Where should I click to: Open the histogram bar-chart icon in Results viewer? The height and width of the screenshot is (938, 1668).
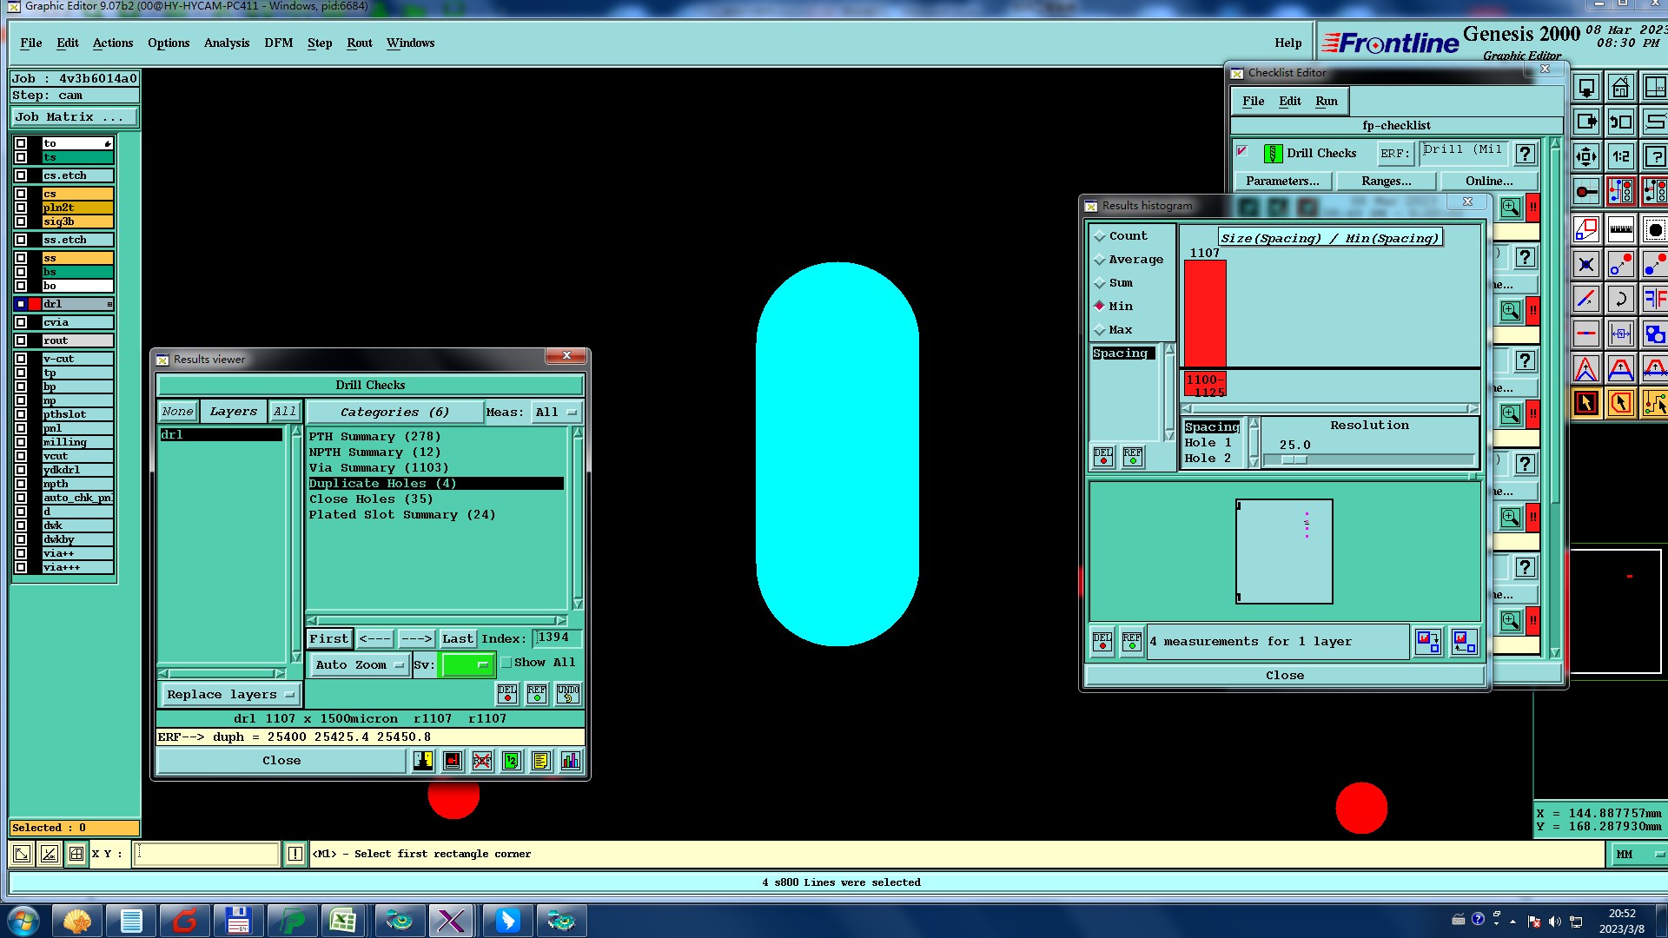pos(570,761)
